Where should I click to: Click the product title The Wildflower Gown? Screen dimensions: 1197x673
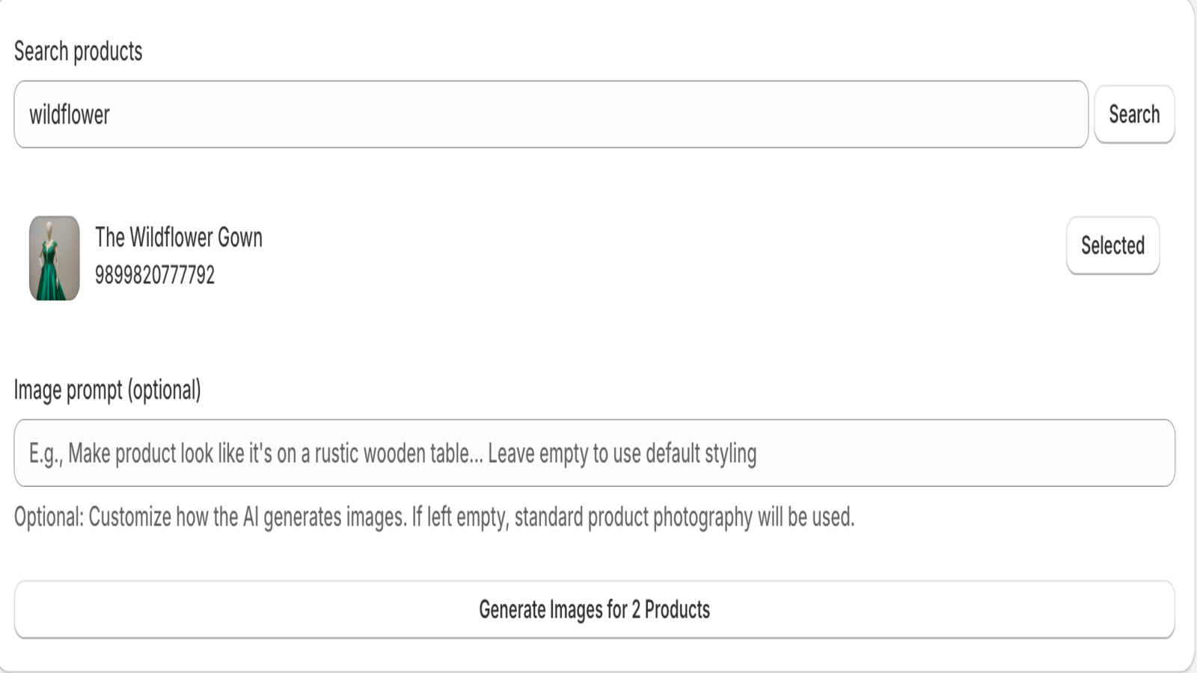point(178,238)
